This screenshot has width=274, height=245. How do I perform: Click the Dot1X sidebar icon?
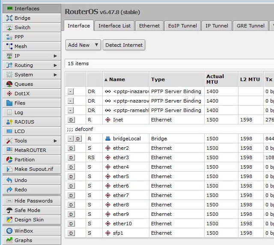coord(9,94)
